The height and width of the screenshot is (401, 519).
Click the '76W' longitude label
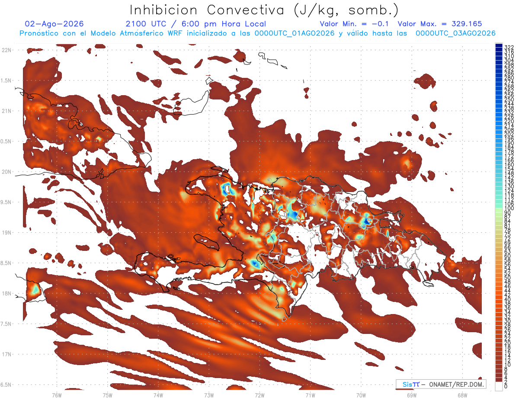pyautogui.click(x=57, y=395)
